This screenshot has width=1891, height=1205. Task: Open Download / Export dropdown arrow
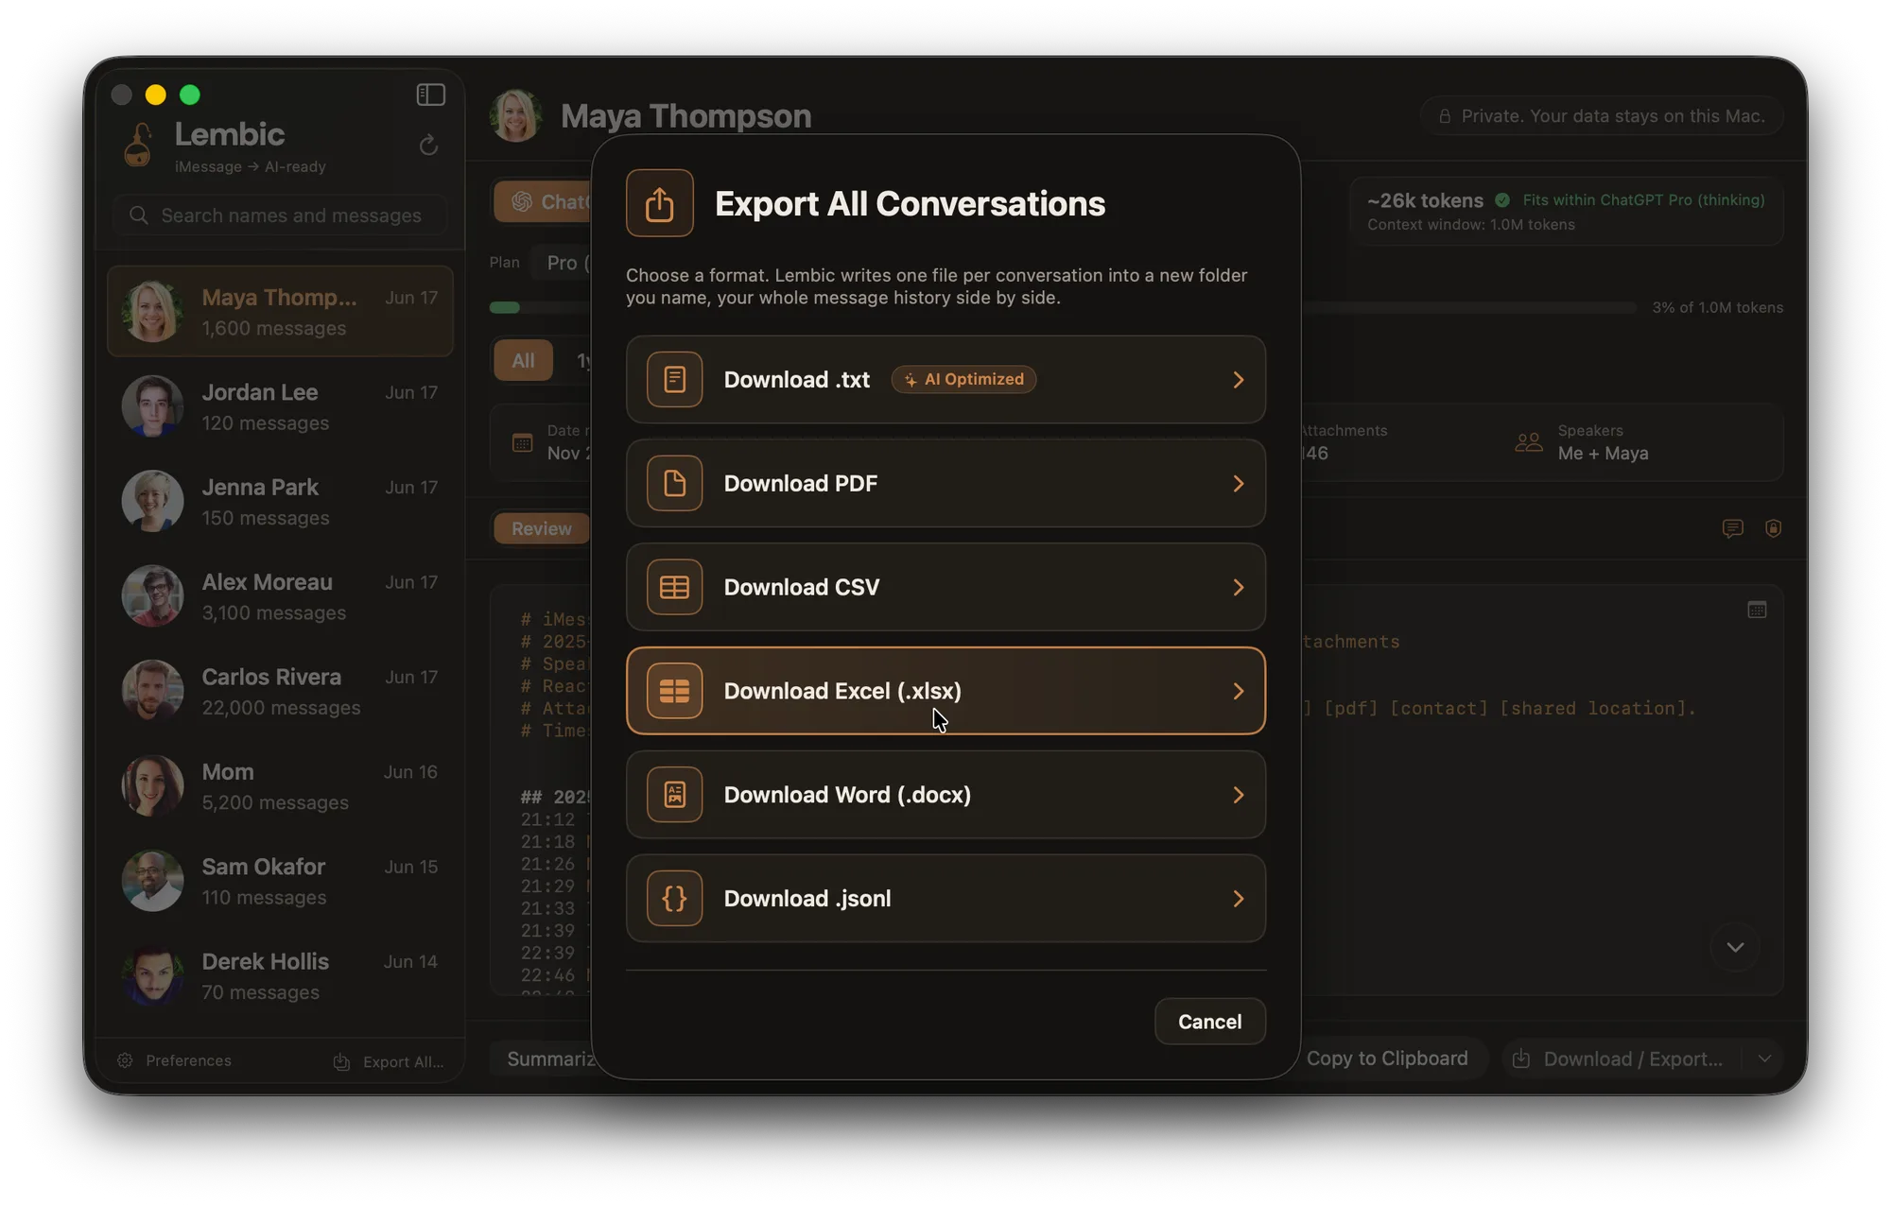1764,1059
